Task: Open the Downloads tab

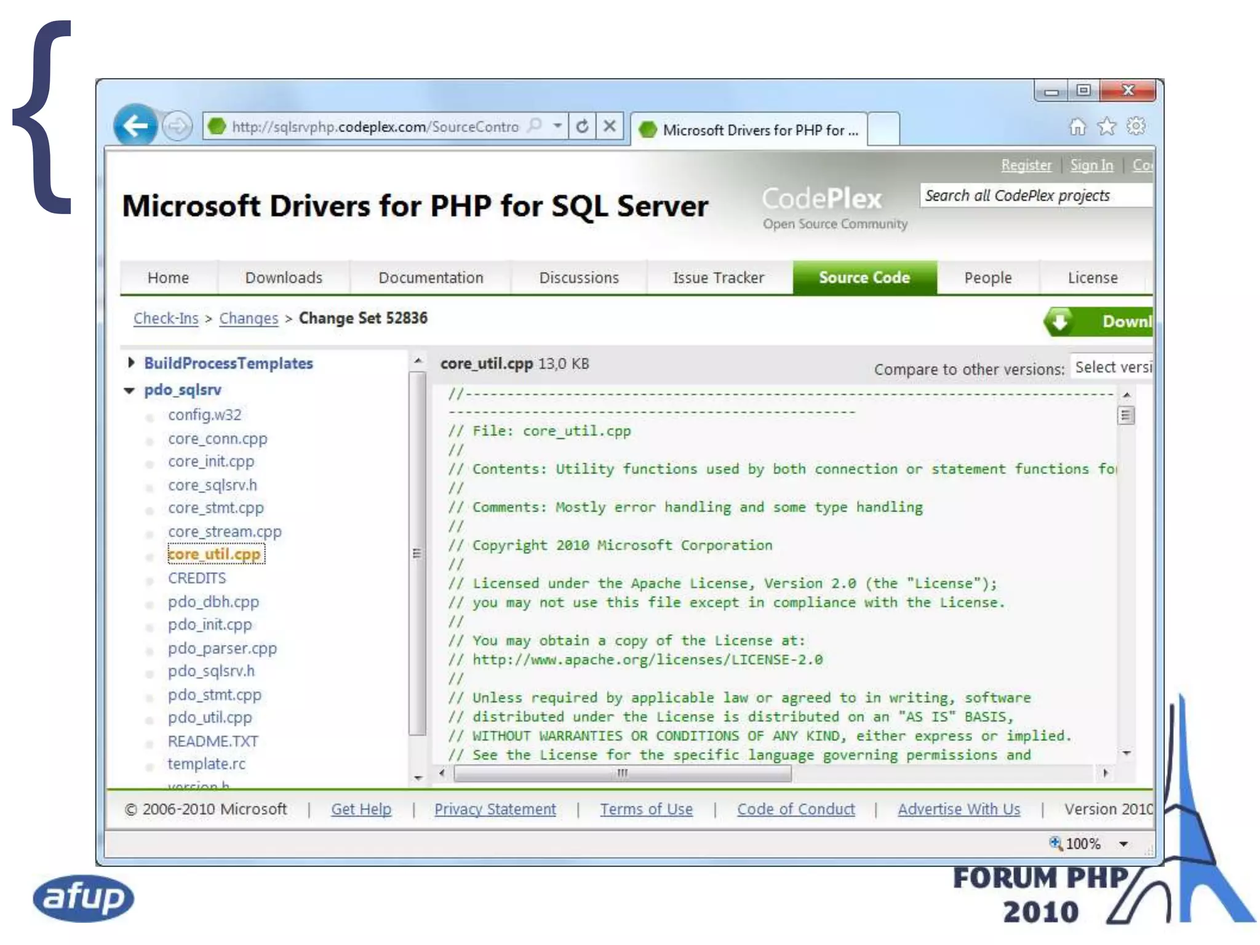Action: (284, 278)
